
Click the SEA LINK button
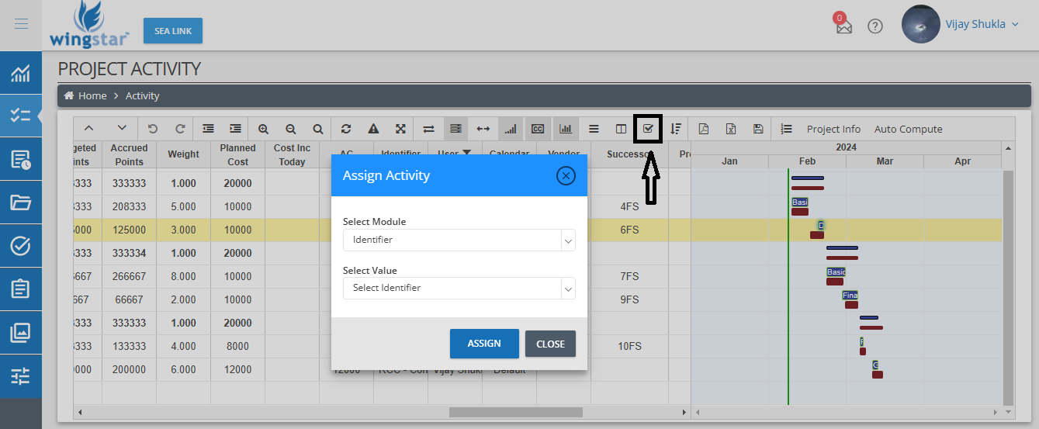(172, 30)
